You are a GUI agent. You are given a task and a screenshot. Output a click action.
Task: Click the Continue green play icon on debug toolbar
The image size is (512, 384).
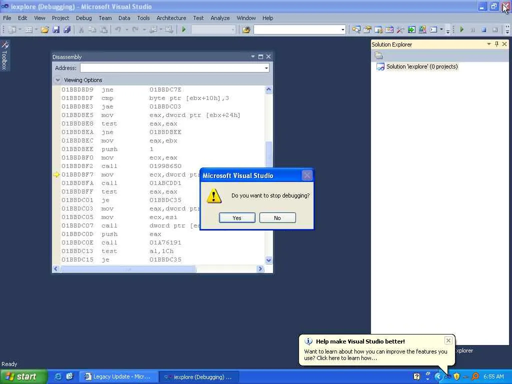461,29
